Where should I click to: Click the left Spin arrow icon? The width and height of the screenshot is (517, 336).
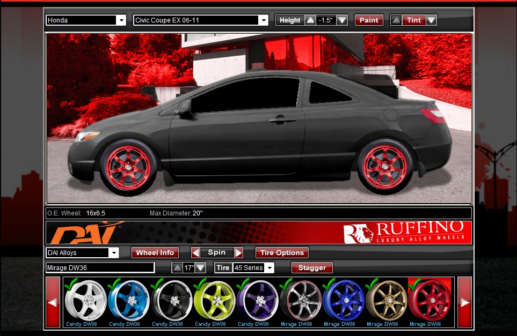coord(196,252)
